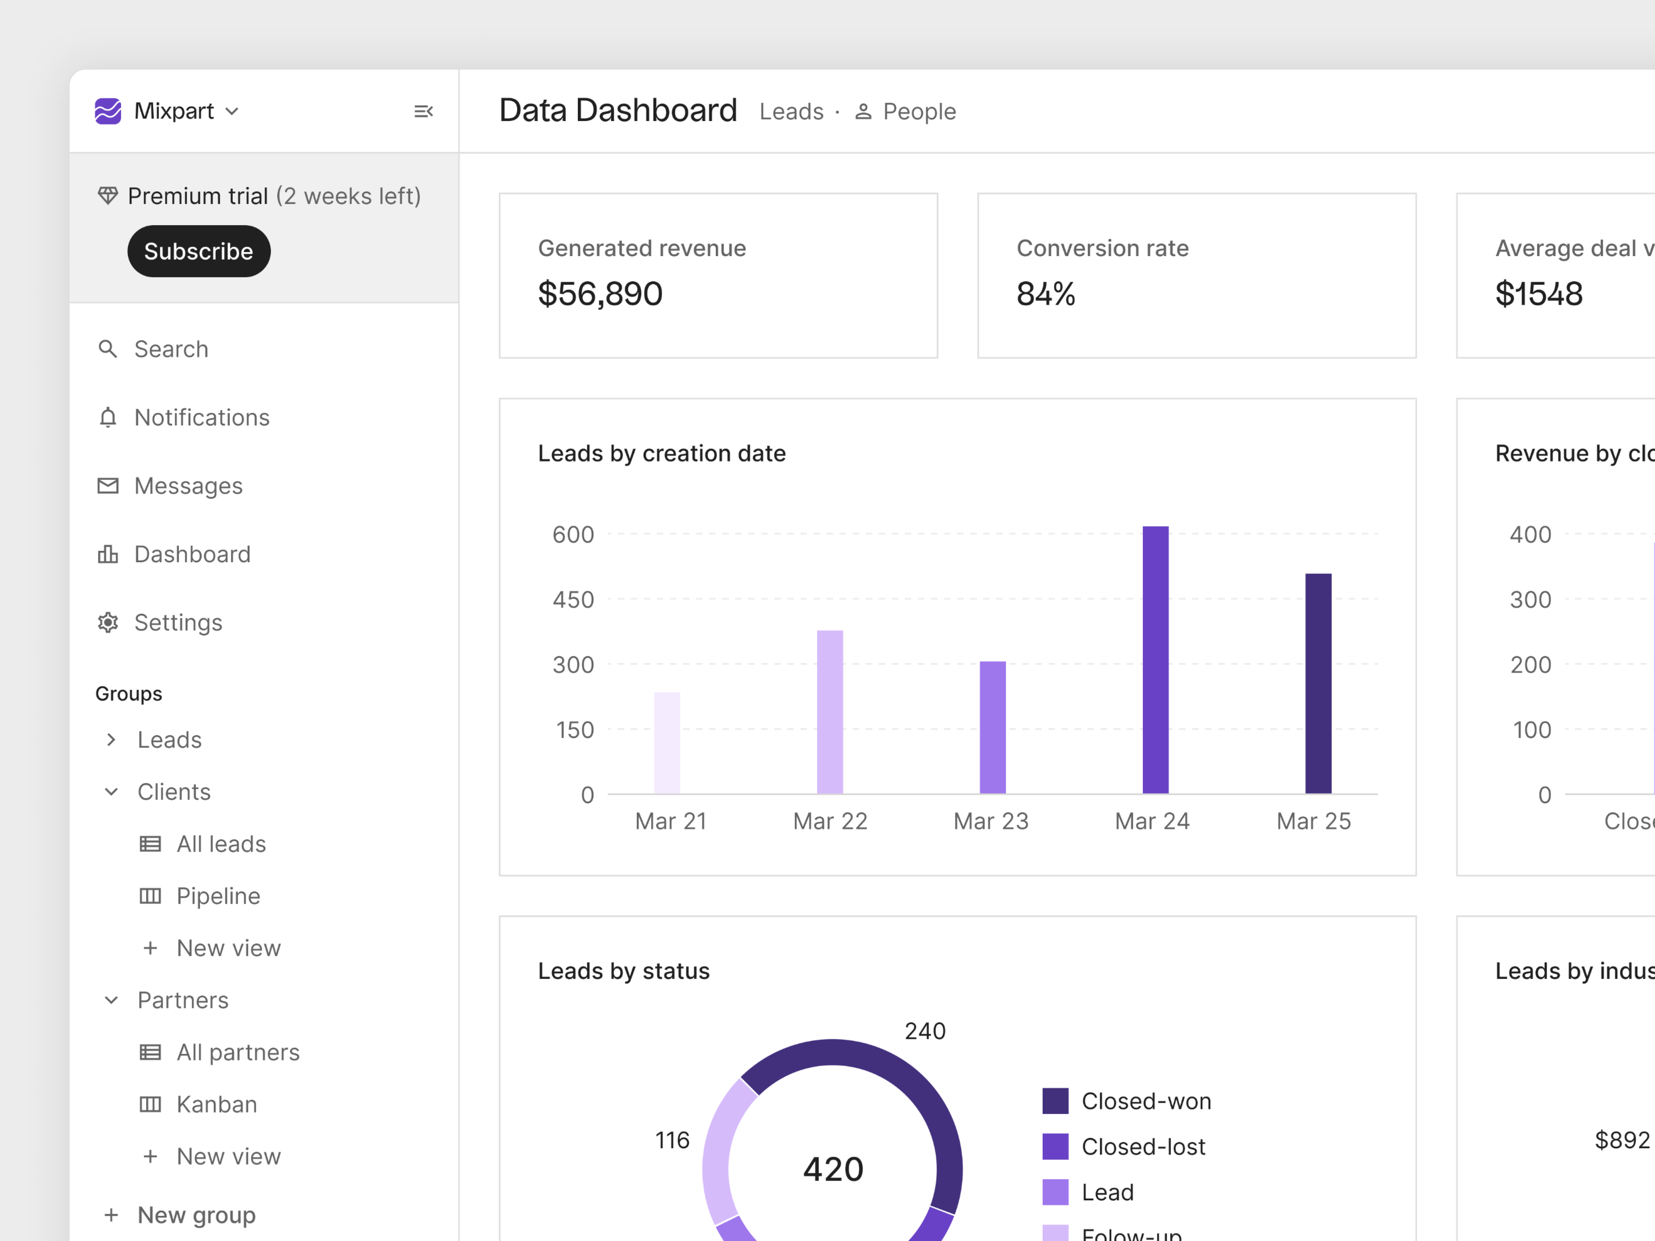
Task: Open the Conversion rate card
Action: pos(1196,275)
